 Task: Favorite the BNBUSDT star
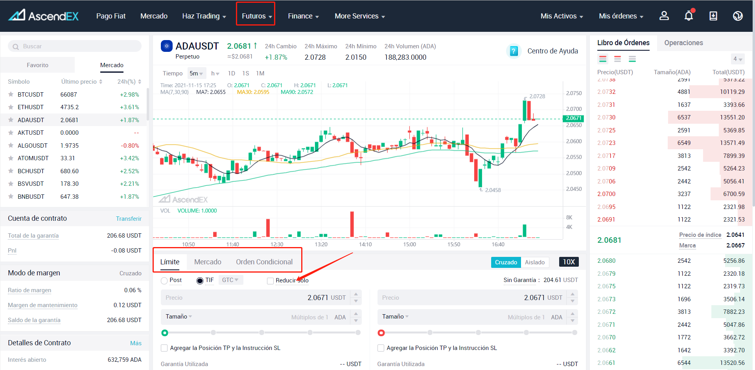click(11, 196)
